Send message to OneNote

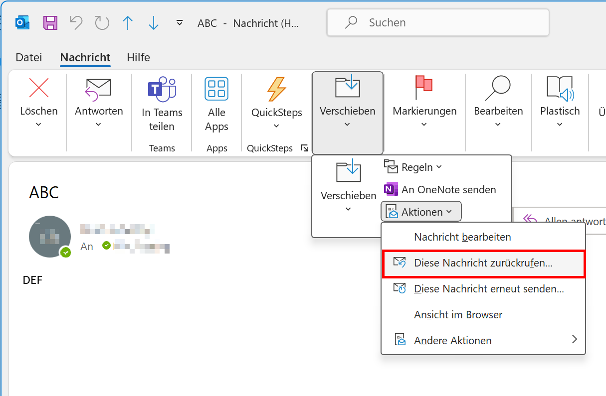point(440,190)
